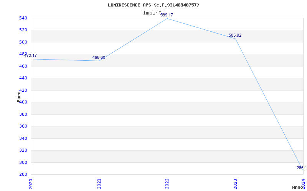Click the 500 y-axis tick label
Screen dimensions: 307x191
click(23, 42)
